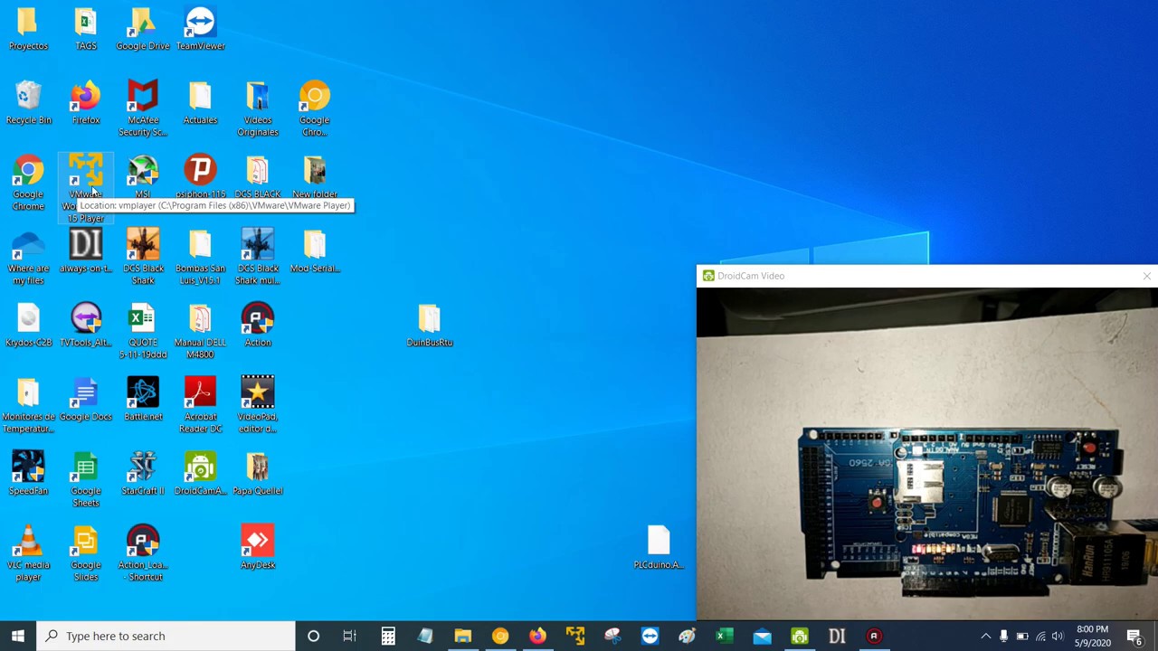The width and height of the screenshot is (1158, 651).
Task: Select the Where are my files shortcut
Action: click(28, 257)
